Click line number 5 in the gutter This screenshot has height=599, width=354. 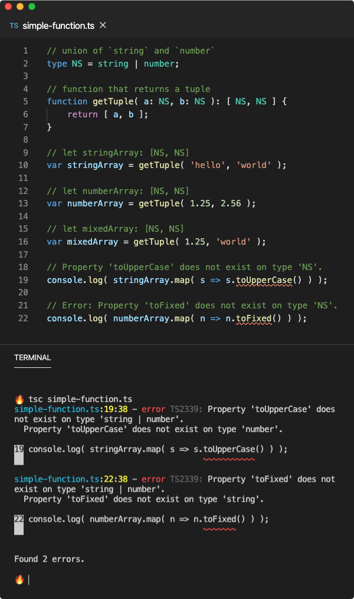[x=25, y=101]
